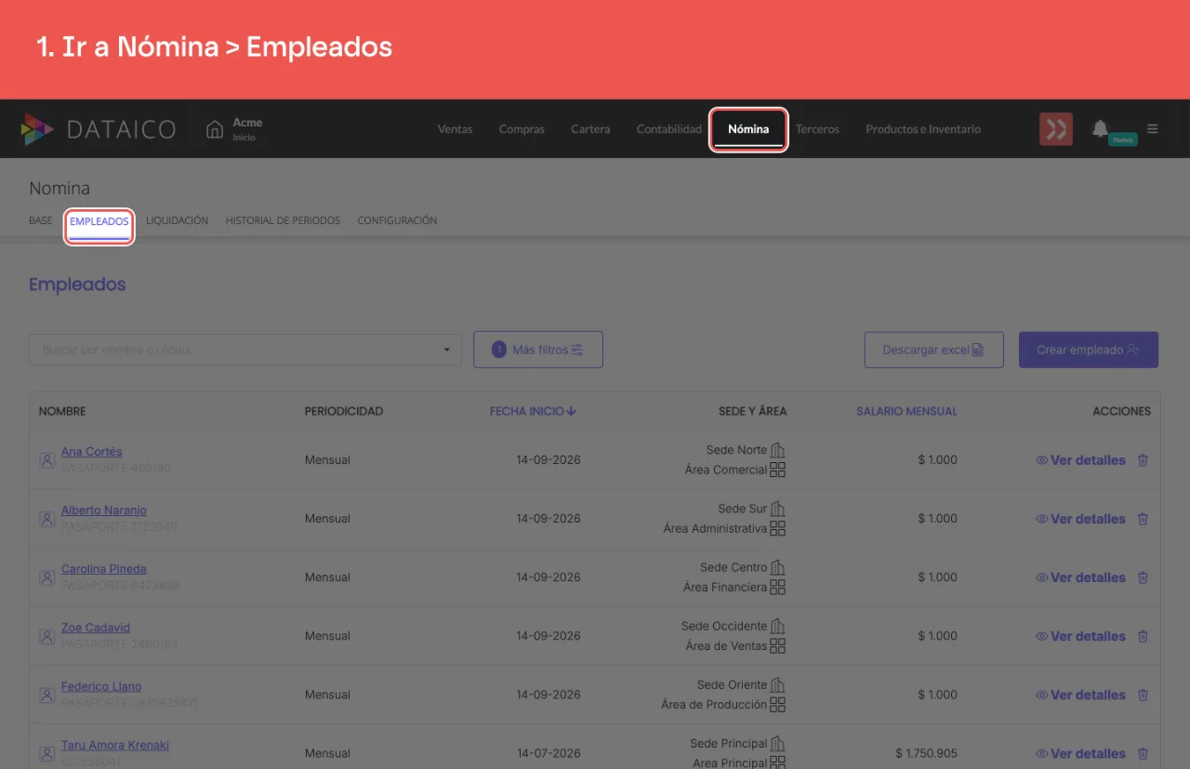The image size is (1190, 769).
Task: Delete employee Alberto Naranjo with trash icon
Action: [1144, 519]
